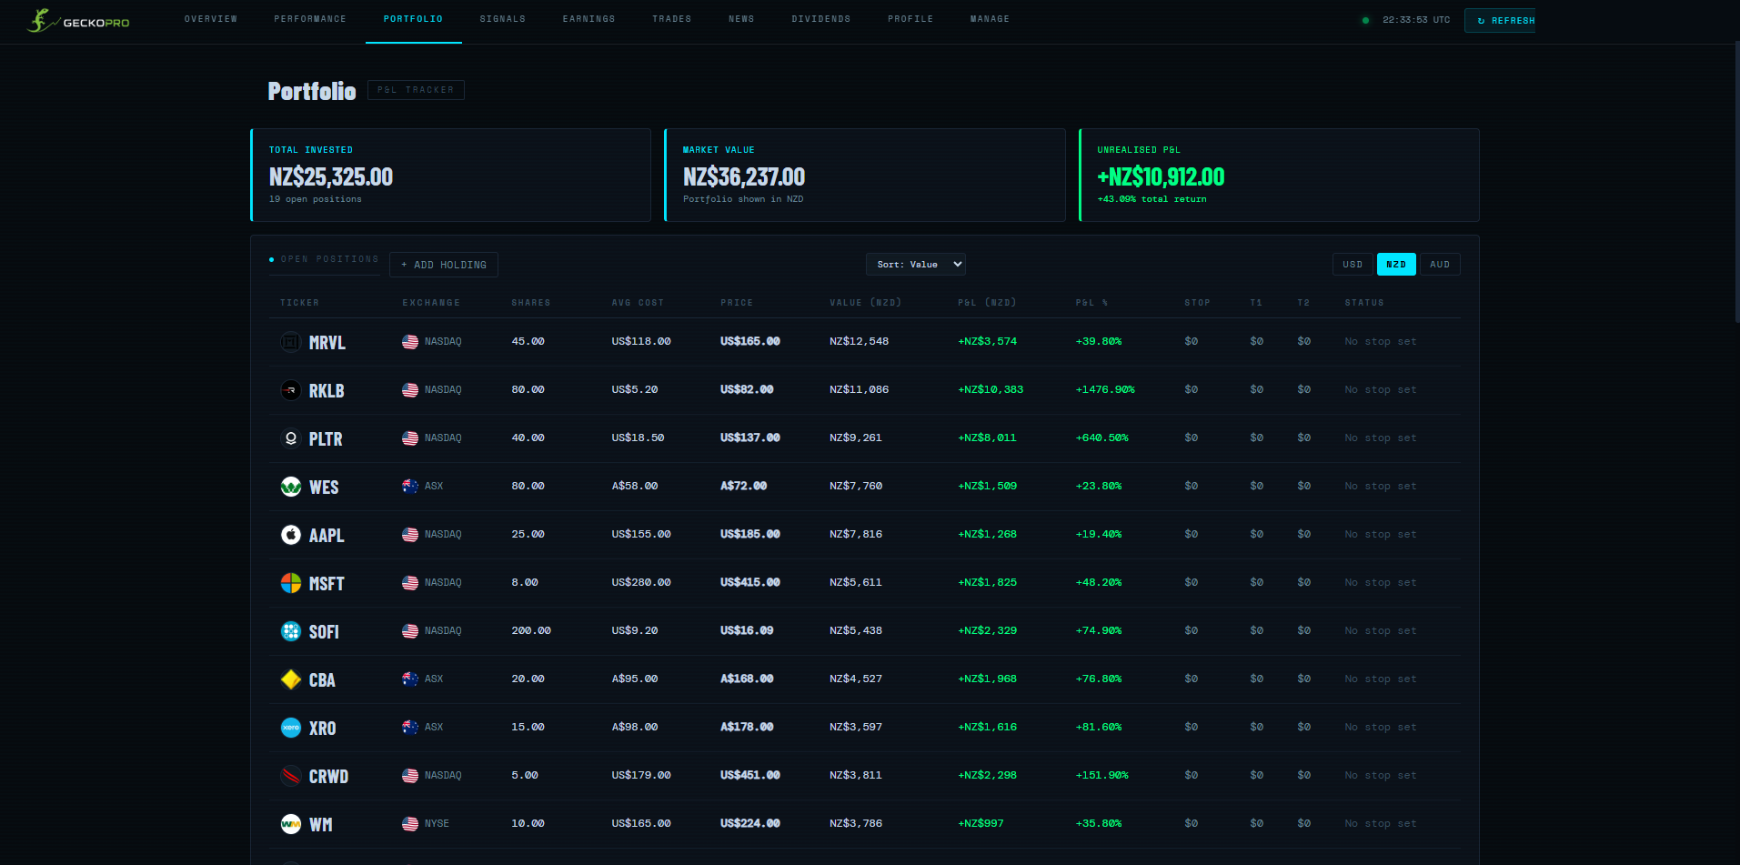Switch currency display to AUD
Image resolution: width=1740 pixels, height=865 pixels.
(x=1440, y=265)
